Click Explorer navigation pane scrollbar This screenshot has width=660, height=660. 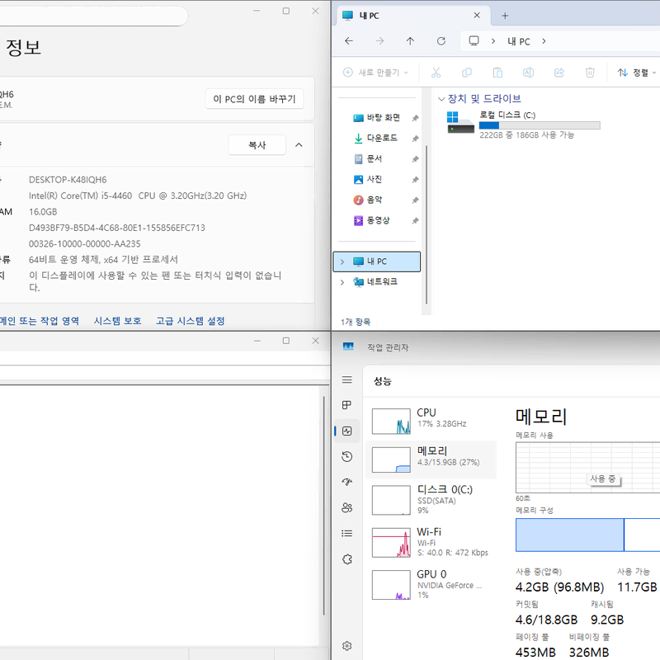tap(427, 224)
